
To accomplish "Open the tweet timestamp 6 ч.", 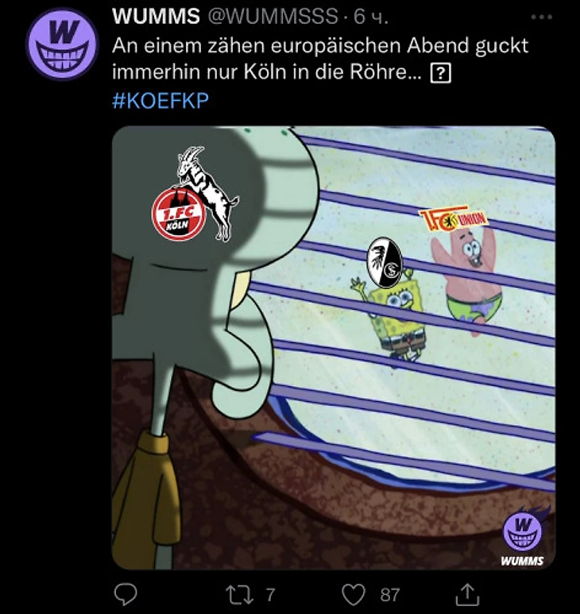I will pyautogui.click(x=370, y=17).
